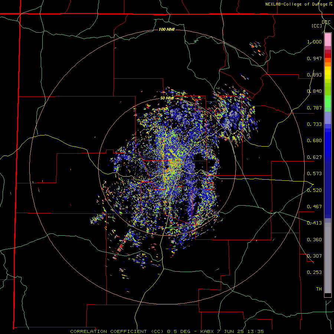Pick the gray color bar segment
The image size is (334, 334).
click(328, 258)
